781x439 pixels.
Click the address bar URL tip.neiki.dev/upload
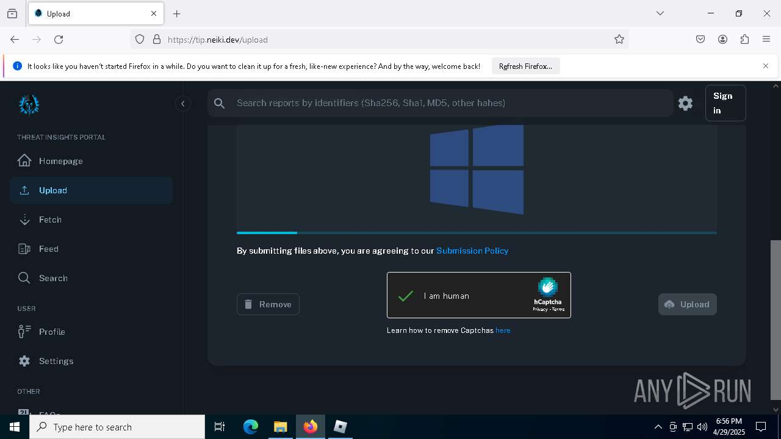[x=218, y=40]
